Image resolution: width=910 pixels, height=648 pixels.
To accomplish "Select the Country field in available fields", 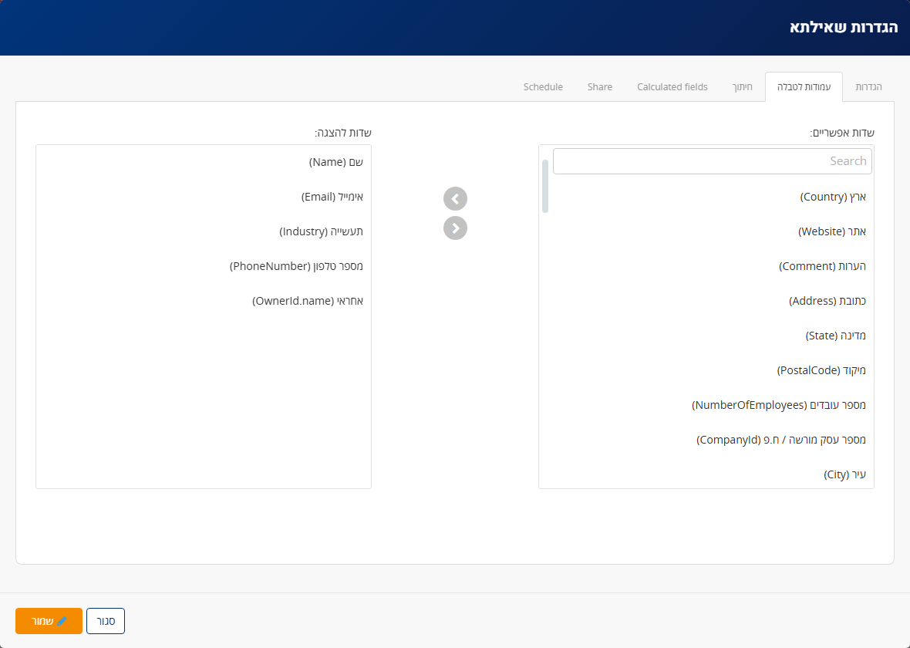I will [706, 197].
